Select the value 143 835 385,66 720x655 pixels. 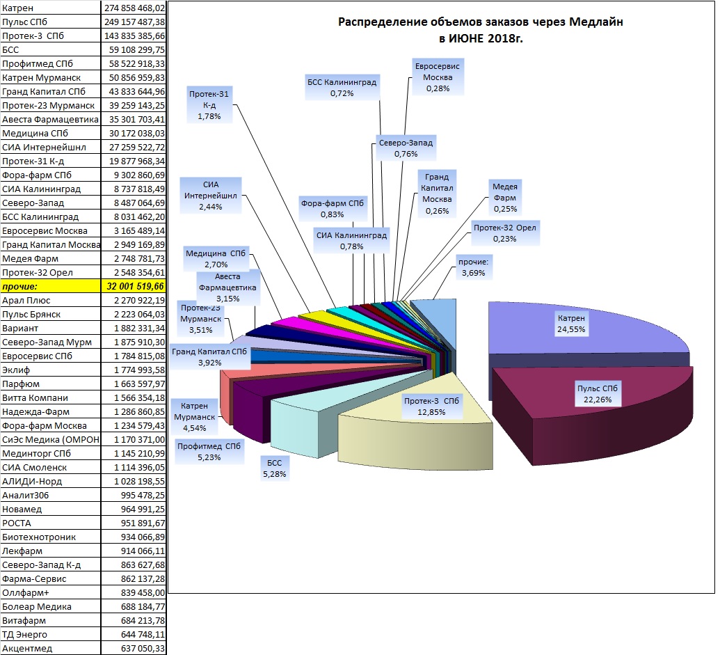[x=134, y=35]
